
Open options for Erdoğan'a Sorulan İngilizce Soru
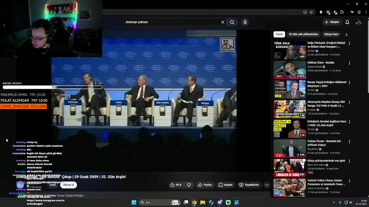[349, 122]
